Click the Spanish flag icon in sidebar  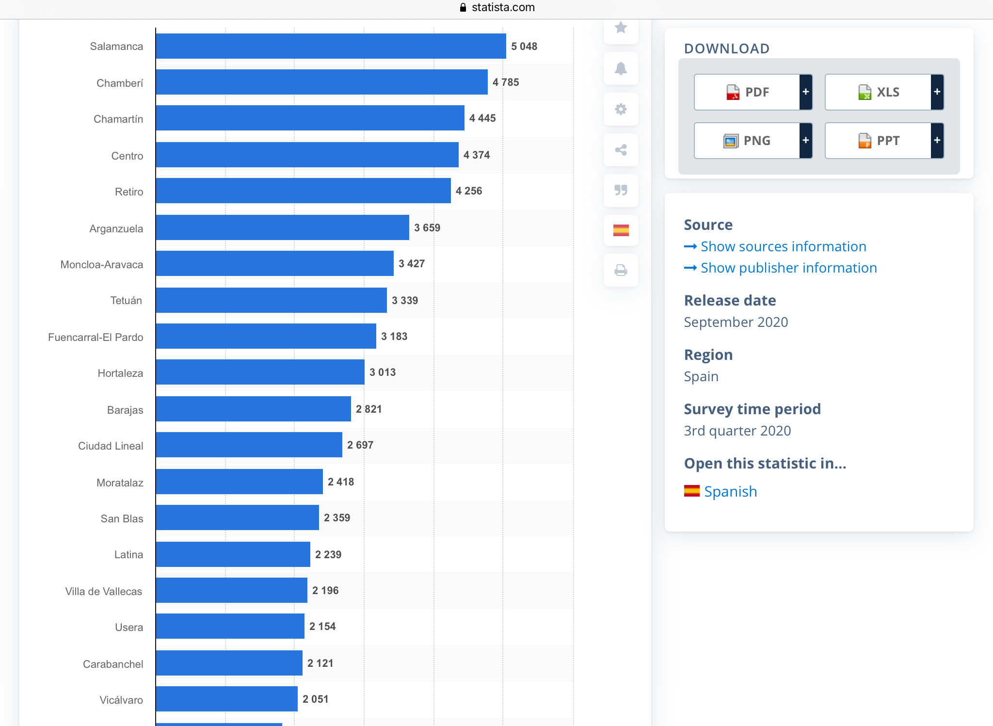[x=621, y=230]
